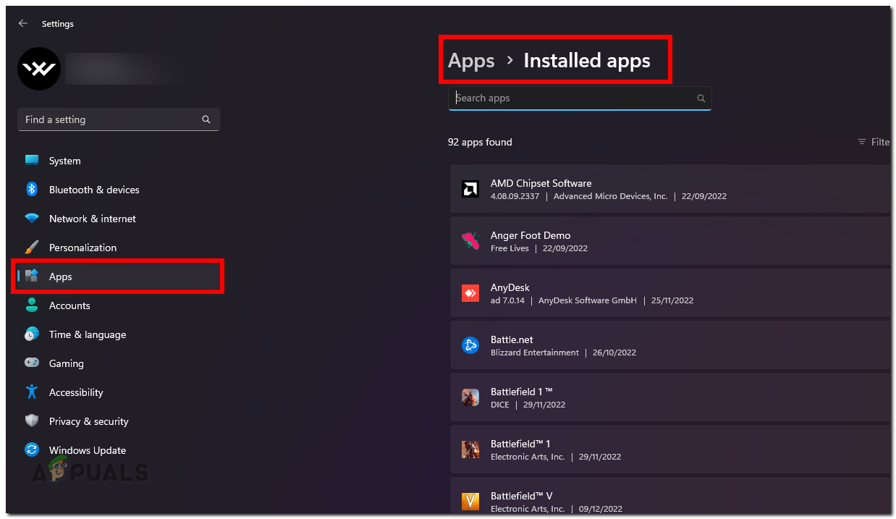Select the Gaming controller icon in sidebar
Screen dimensions: 896x519
click(x=32, y=363)
